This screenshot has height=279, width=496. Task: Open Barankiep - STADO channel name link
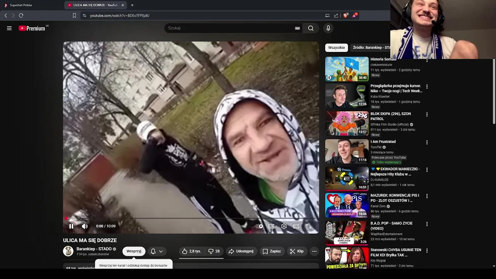click(94, 249)
